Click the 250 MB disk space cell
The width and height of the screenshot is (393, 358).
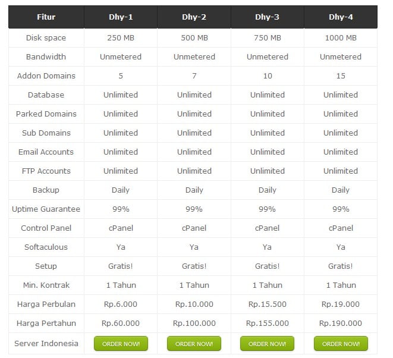point(121,38)
